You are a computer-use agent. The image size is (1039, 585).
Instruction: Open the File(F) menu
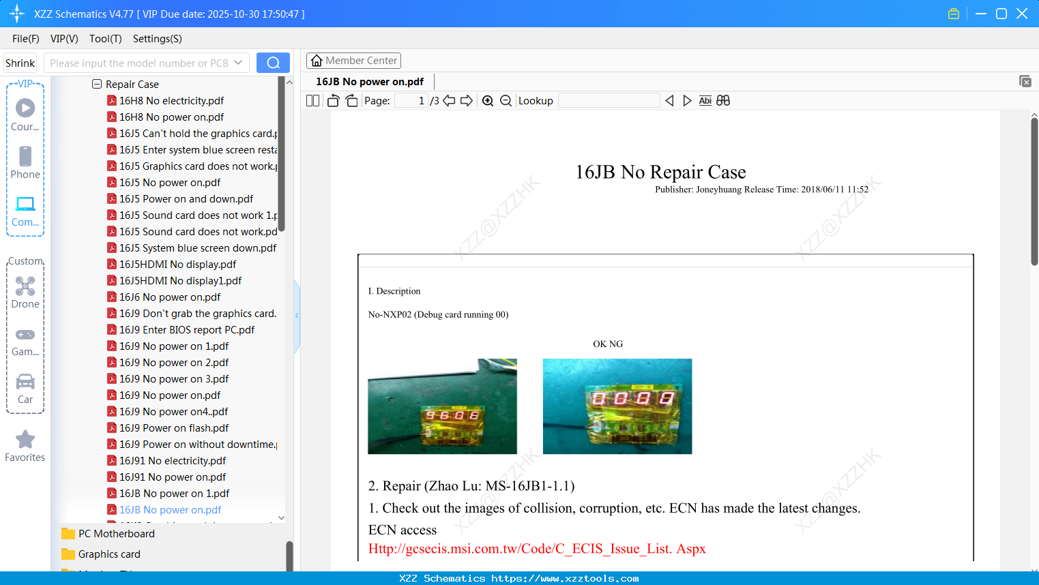coord(26,39)
